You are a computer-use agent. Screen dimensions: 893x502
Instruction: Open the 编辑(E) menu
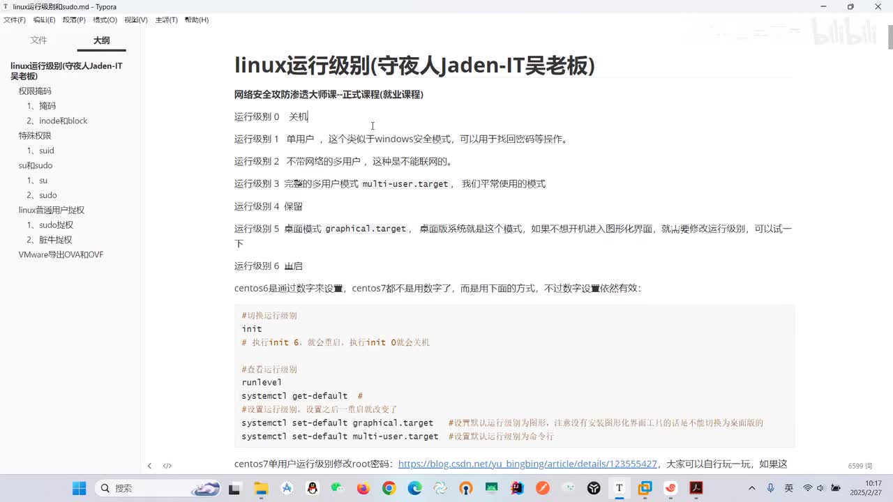click(45, 20)
